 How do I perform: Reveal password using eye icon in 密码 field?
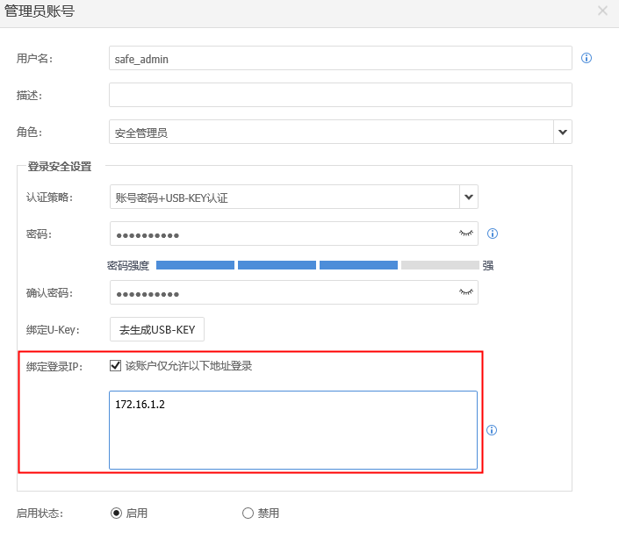pyautogui.click(x=466, y=233)
